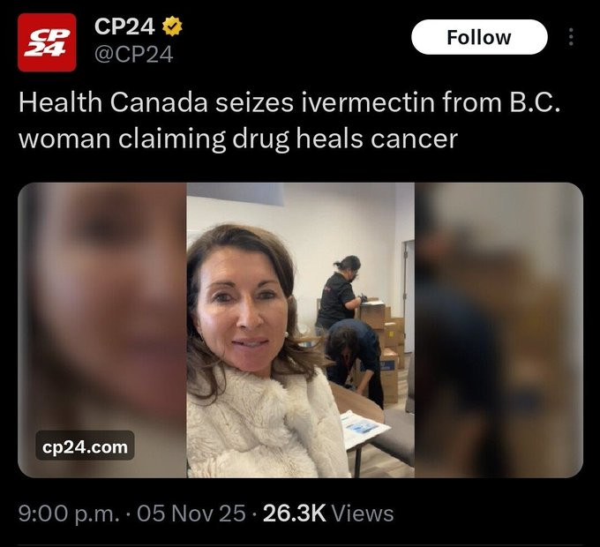Follow the CP24 account
The width and height of the screenshot is (600, 547).
point(479,37)
